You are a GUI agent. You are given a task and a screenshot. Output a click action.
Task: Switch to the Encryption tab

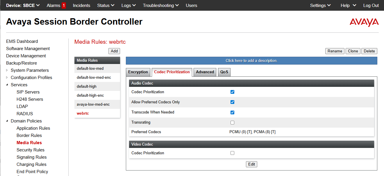tap(138, 72)
